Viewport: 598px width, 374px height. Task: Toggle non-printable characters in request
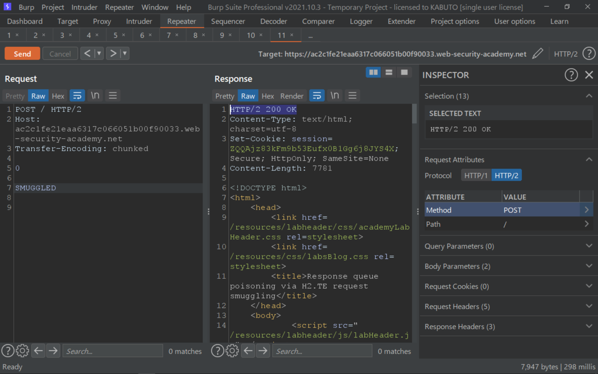point(95,96)
